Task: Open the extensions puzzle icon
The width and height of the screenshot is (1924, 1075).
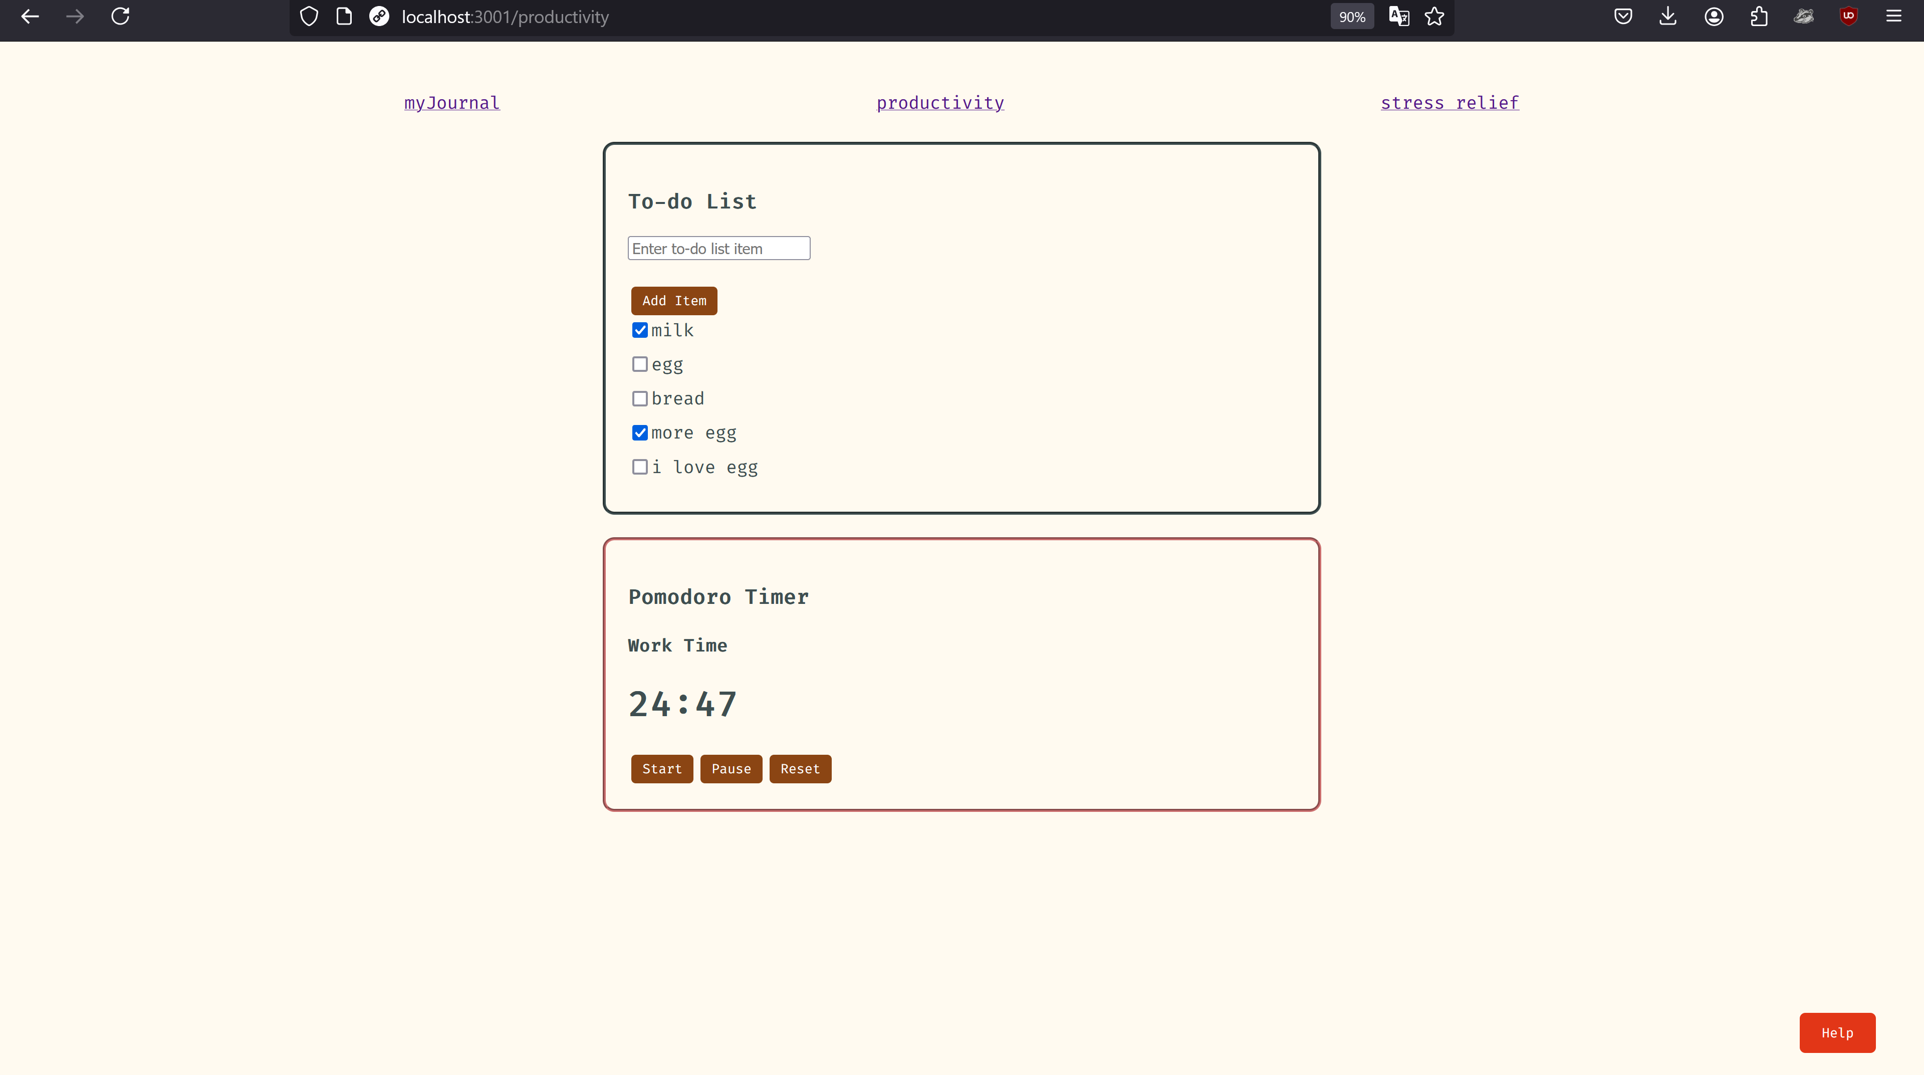Action: [x=1759, y=17]
